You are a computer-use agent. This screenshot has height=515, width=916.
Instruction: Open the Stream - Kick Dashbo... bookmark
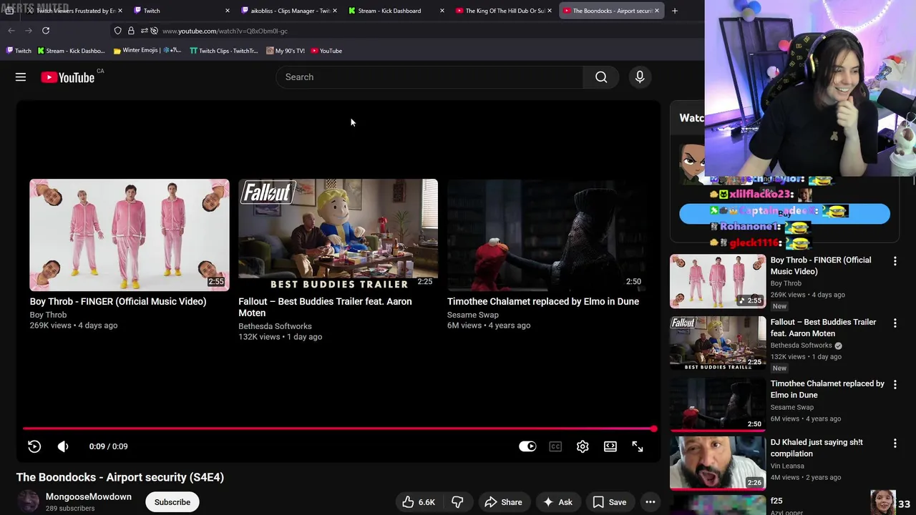pyautogui.click(x=71, y=51)
